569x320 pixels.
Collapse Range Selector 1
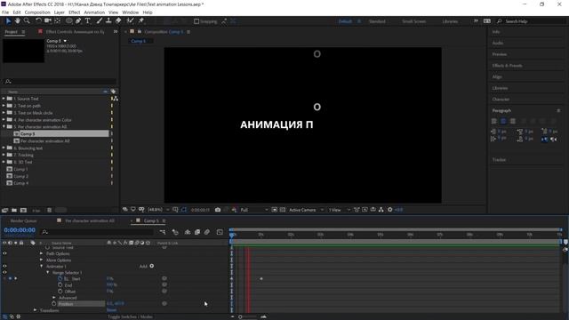click(x=48, y=273)
